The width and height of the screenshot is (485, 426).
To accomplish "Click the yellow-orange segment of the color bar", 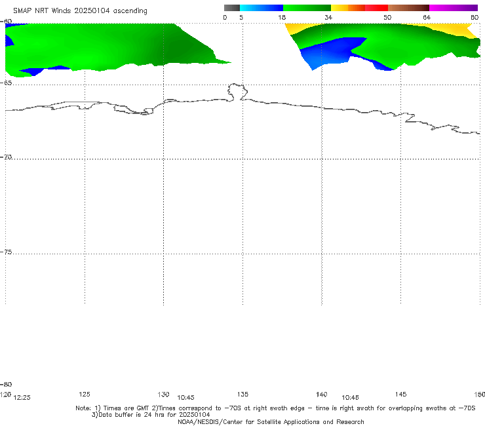I will coord(347,8).
